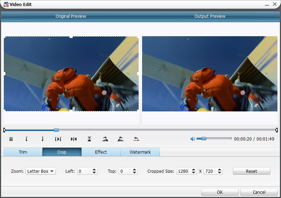Click the Reset button
The height and width of the screenshot is (198, 281).
pyautogui.click(x=251, y=171)
